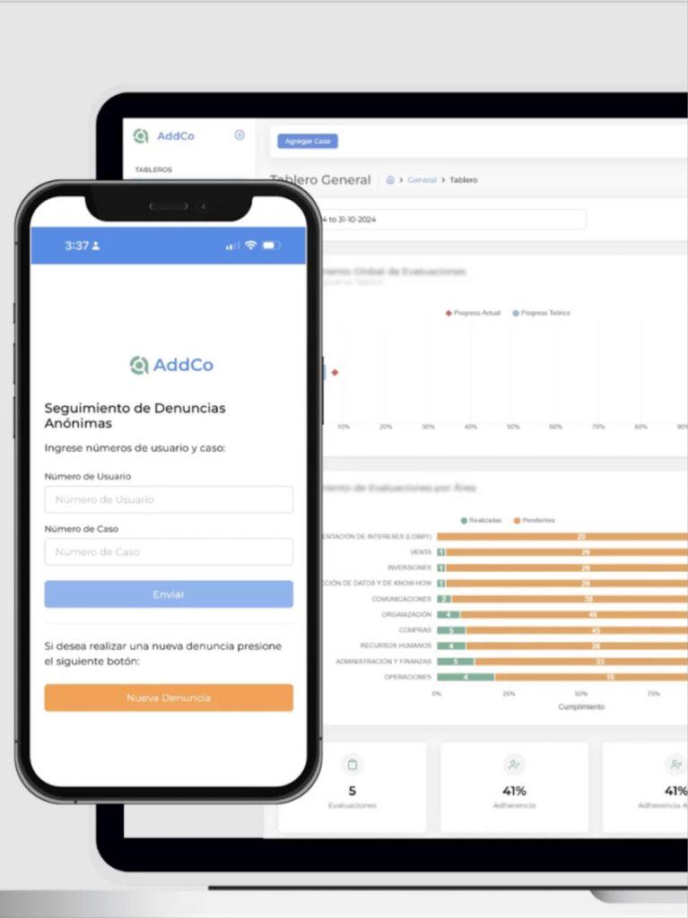Click the AddCo logo on the phone screen
Screen dimensions: 688x918
pos(171,365)
